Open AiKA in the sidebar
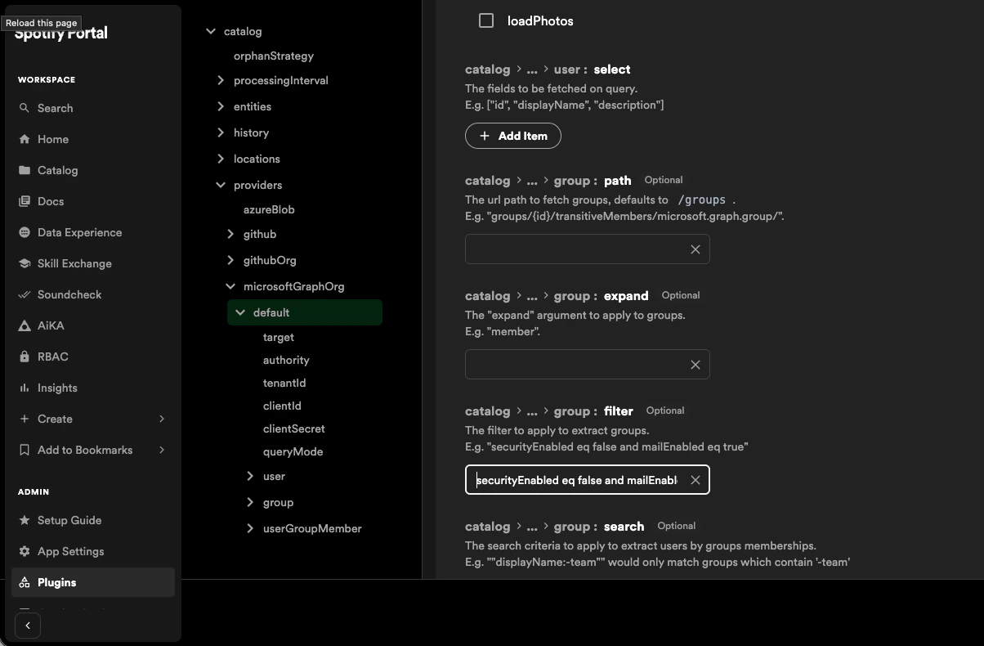 point(93,325)
